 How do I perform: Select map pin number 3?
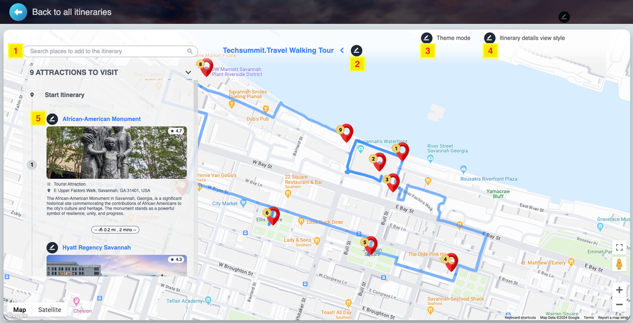[392, 182]
